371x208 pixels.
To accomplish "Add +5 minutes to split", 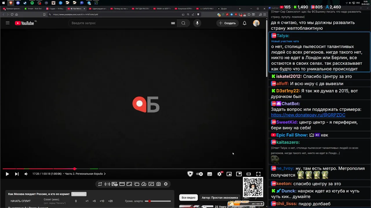I will 94,201.
